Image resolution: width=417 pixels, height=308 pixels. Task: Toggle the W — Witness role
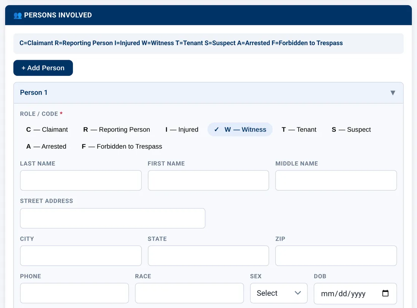(x=240, y=129)
